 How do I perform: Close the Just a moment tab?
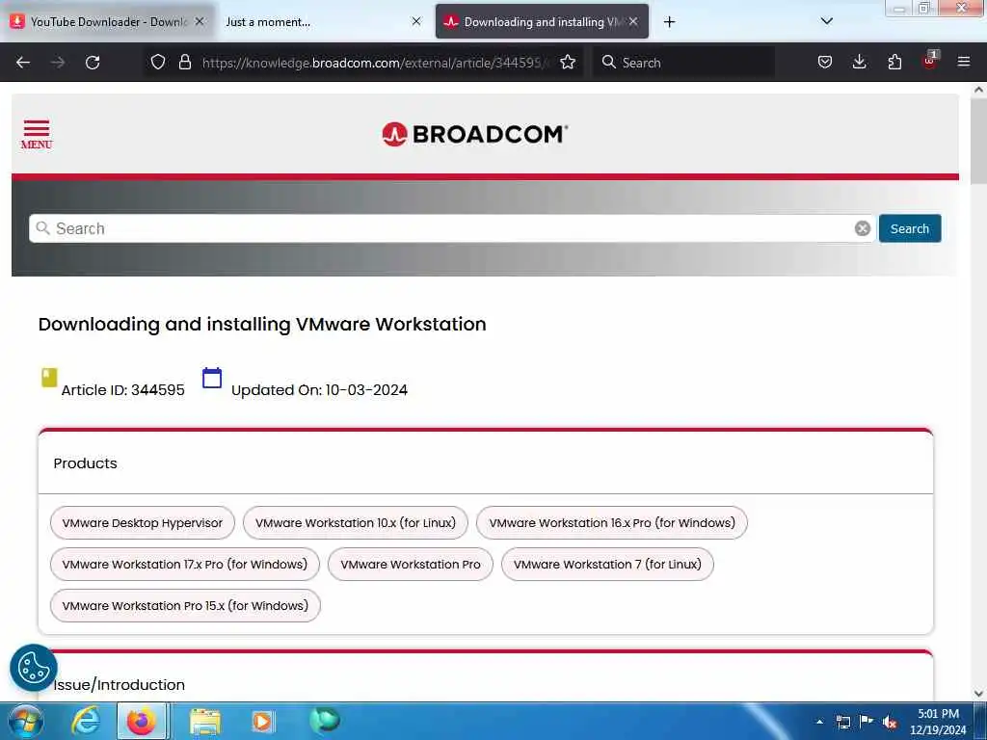[x=416, y=21]
